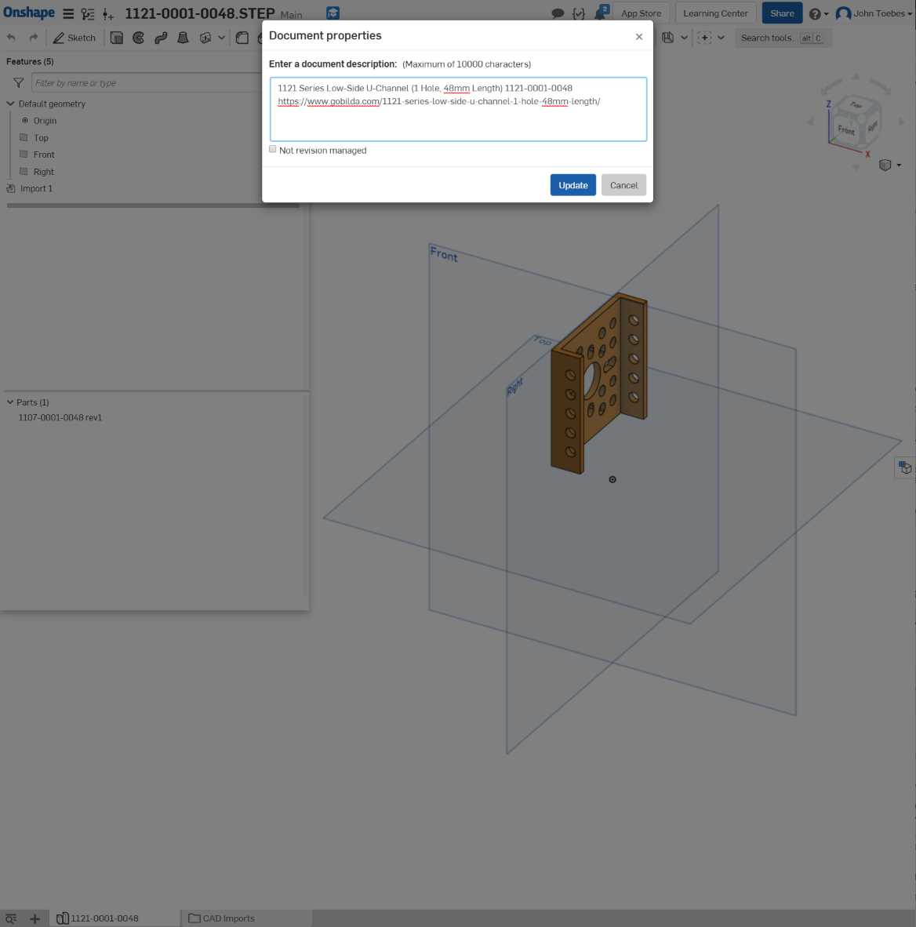Open dropdown next to Thicken tool
This screenshot has height=927, width=916.
click(x=221, y=38)
